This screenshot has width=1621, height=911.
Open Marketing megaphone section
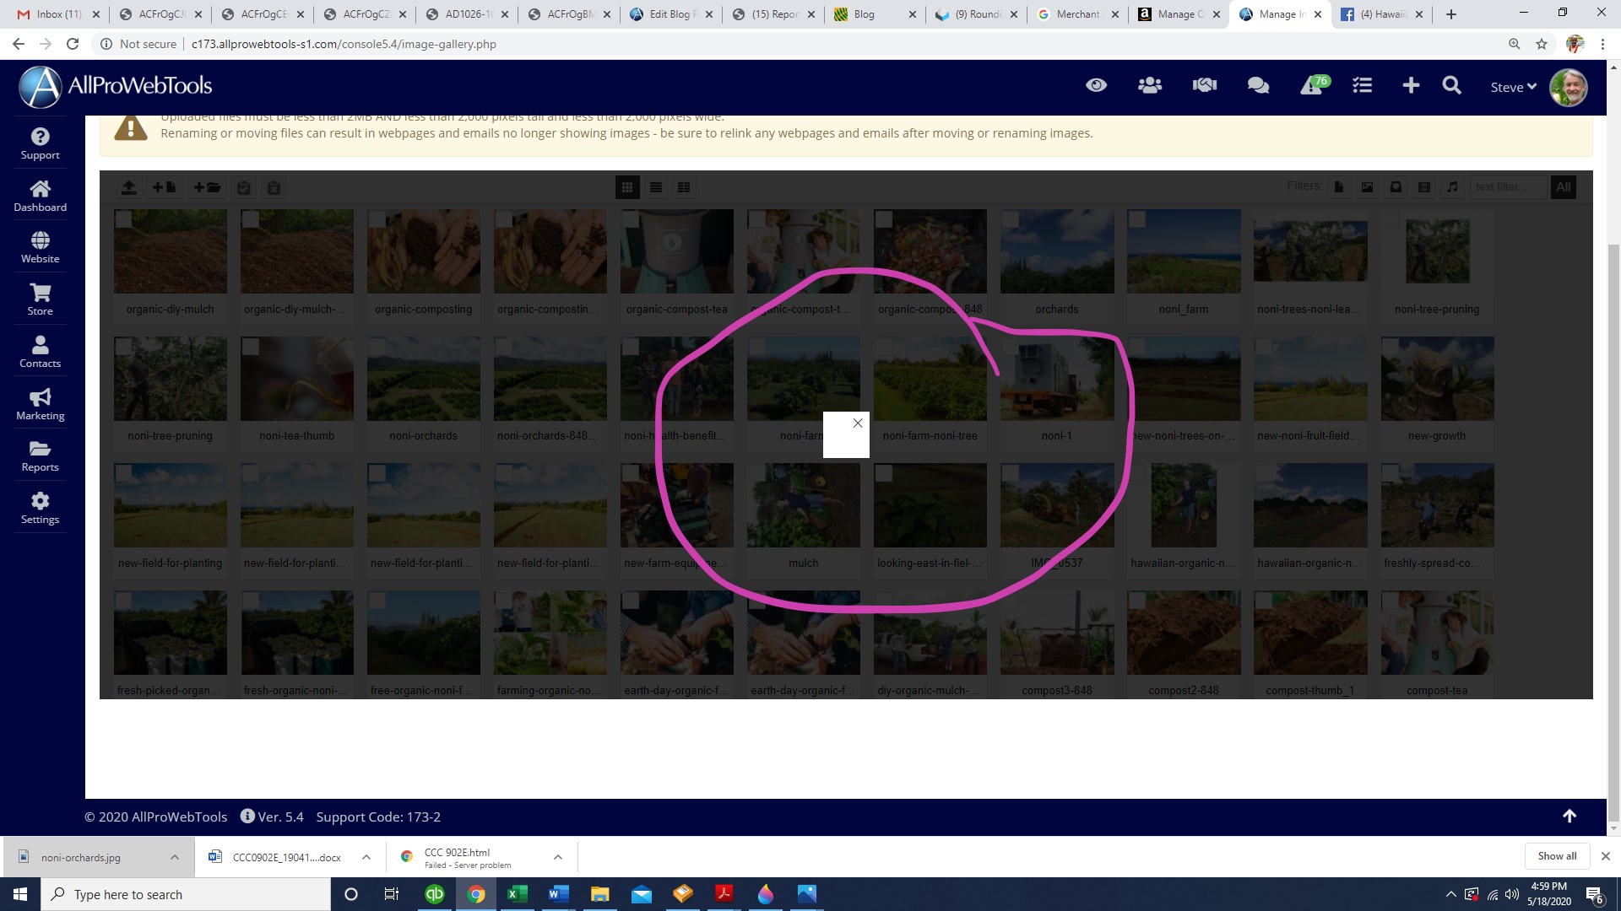[x=40, y=404]
